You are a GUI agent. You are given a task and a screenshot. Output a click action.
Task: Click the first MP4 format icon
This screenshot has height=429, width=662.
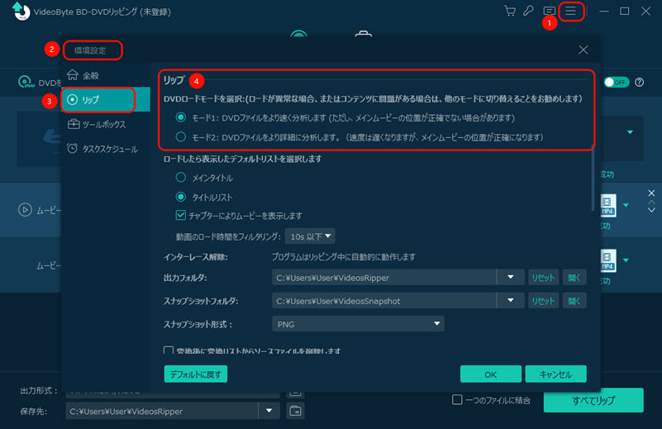(x=608, y=206)
